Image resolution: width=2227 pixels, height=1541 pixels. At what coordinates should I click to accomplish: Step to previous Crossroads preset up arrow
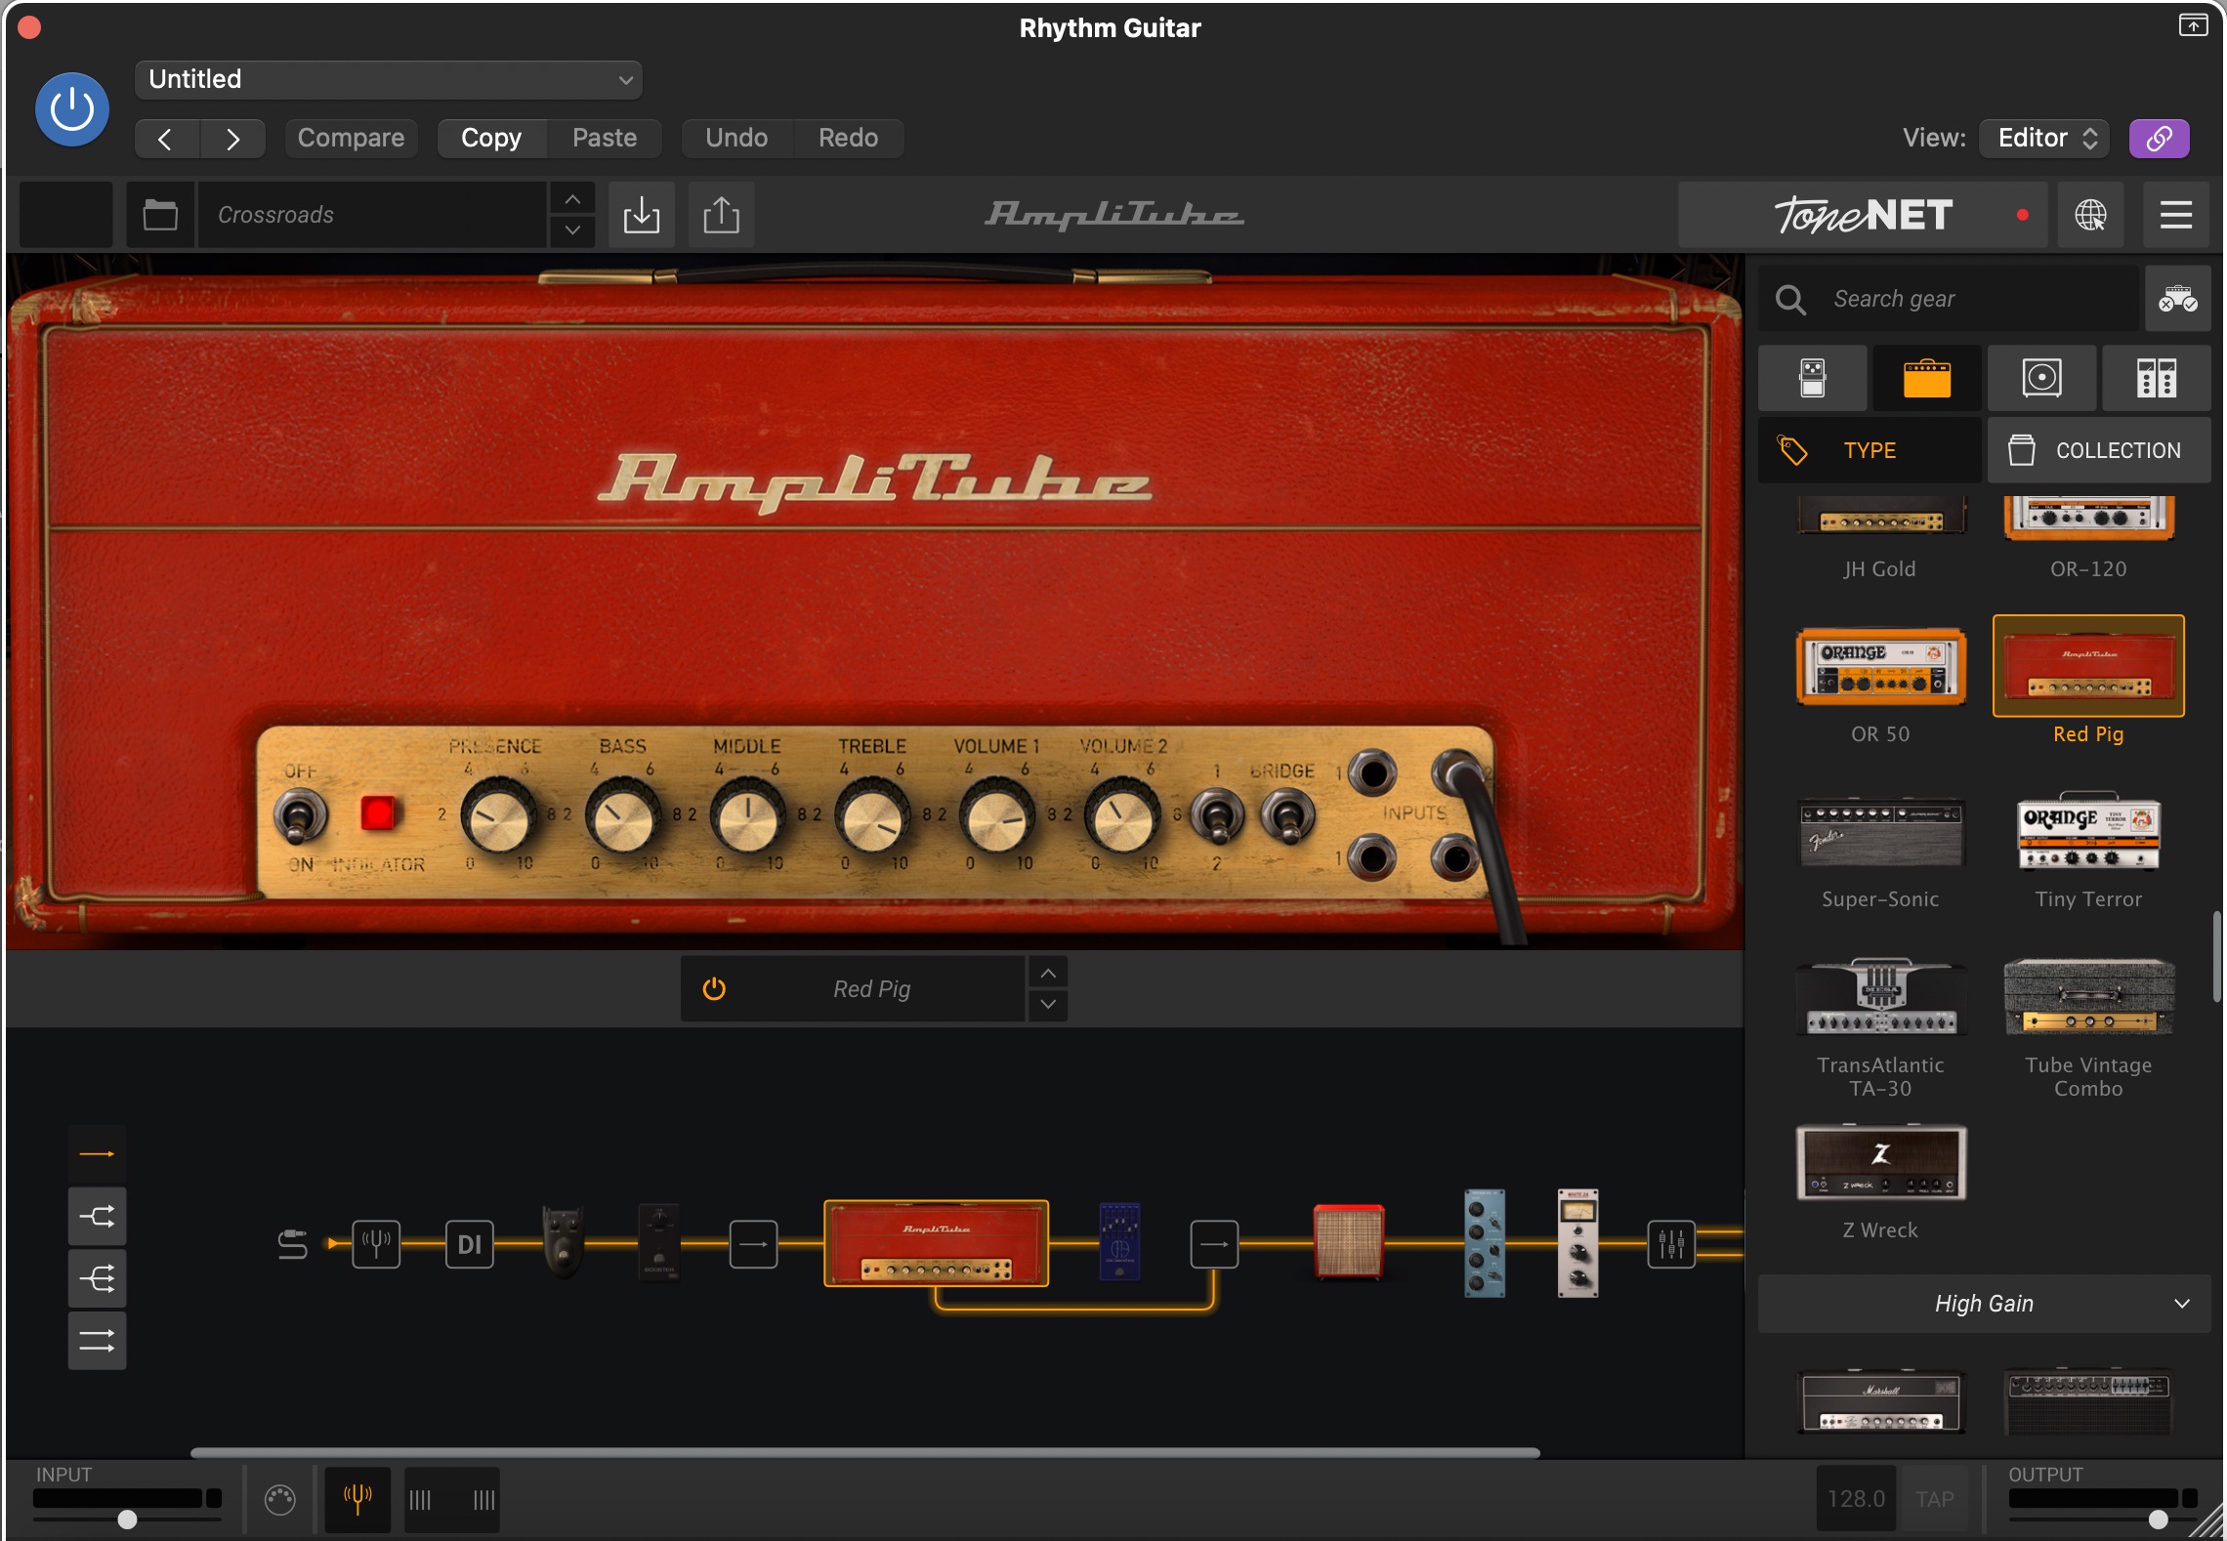point(572,199)
